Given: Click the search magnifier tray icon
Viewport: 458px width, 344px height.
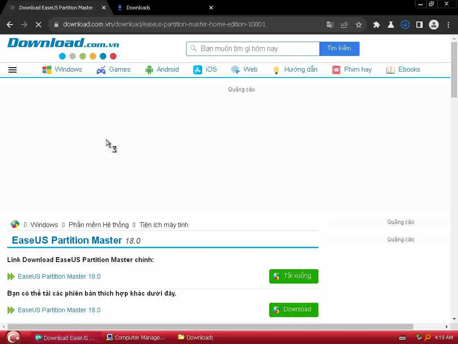Looking at the screenshot, I should click(x=428, y=338).
